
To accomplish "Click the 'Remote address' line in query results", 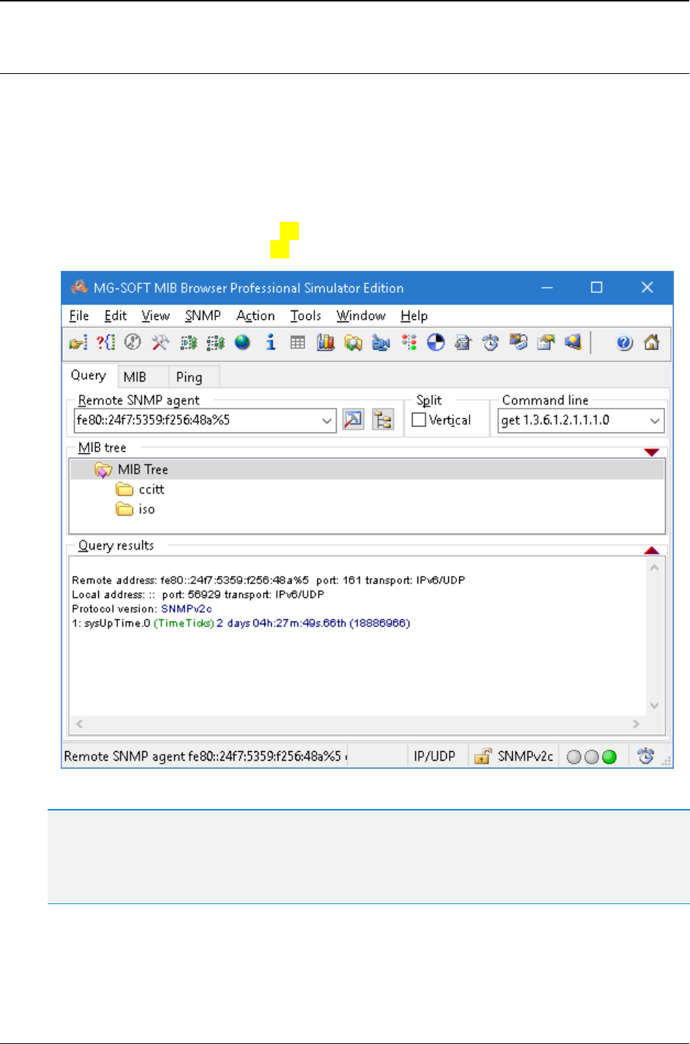I will pos(268,581).
